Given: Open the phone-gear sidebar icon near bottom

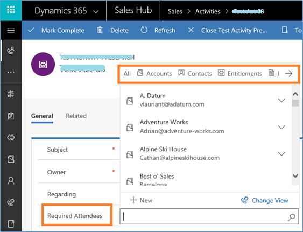Looking at the screenshot, I should [11, 202].
